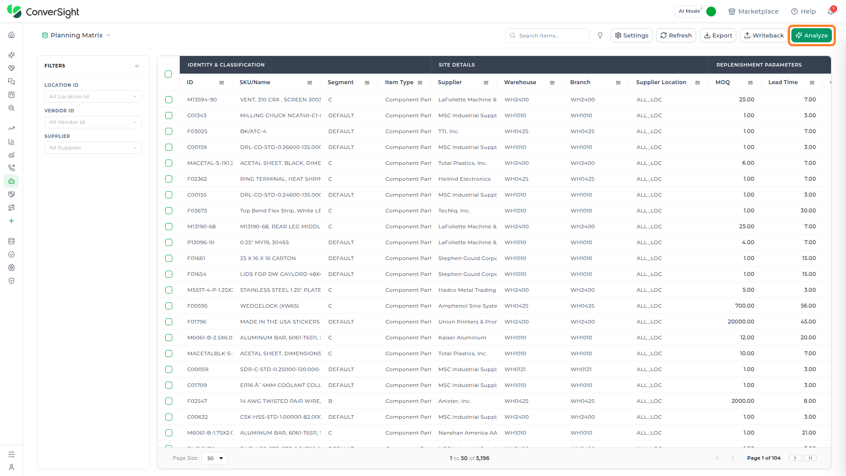Open the Supplier filter dropdown
The image size is (846, 476).
93,148
